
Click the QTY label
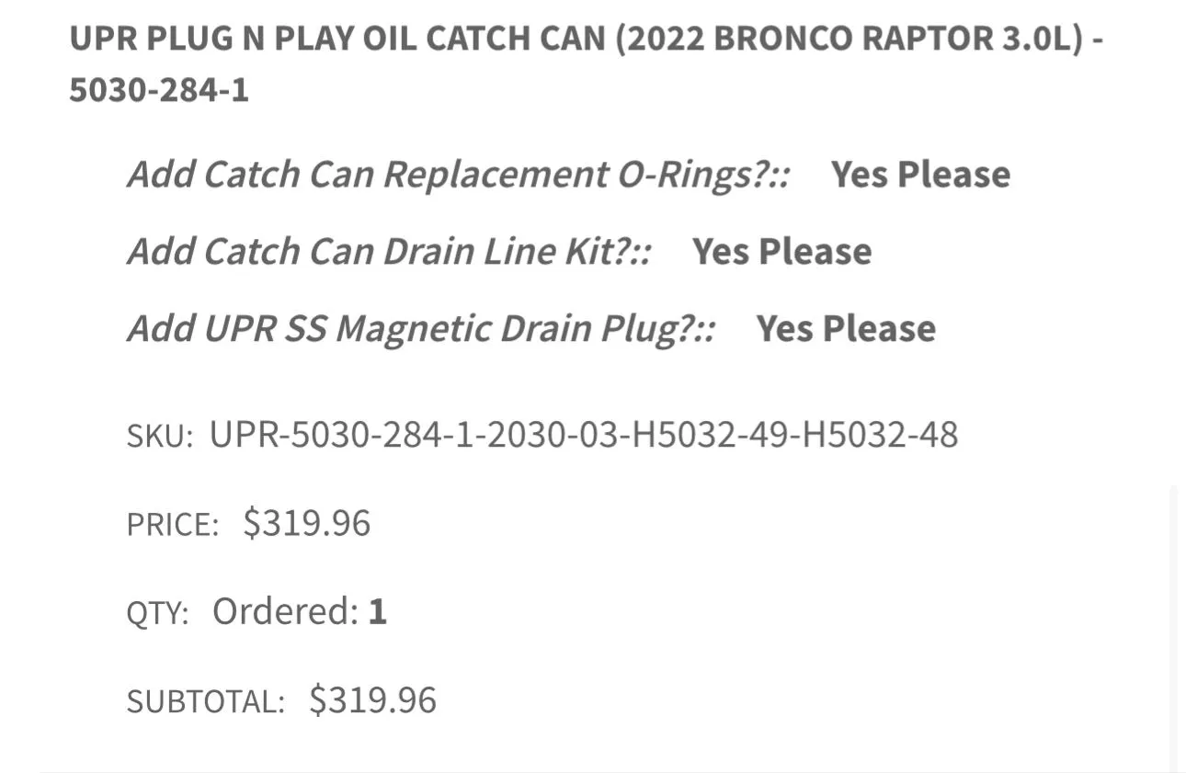tap(158, 613)
